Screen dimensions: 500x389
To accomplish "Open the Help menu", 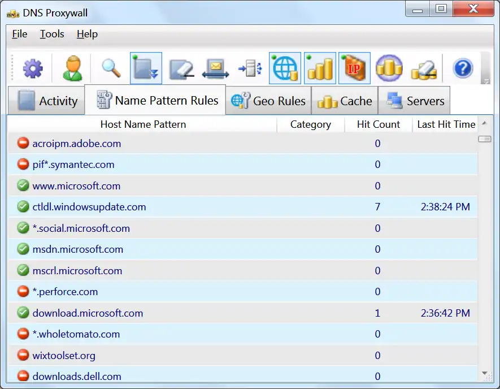I will point(87,34).
